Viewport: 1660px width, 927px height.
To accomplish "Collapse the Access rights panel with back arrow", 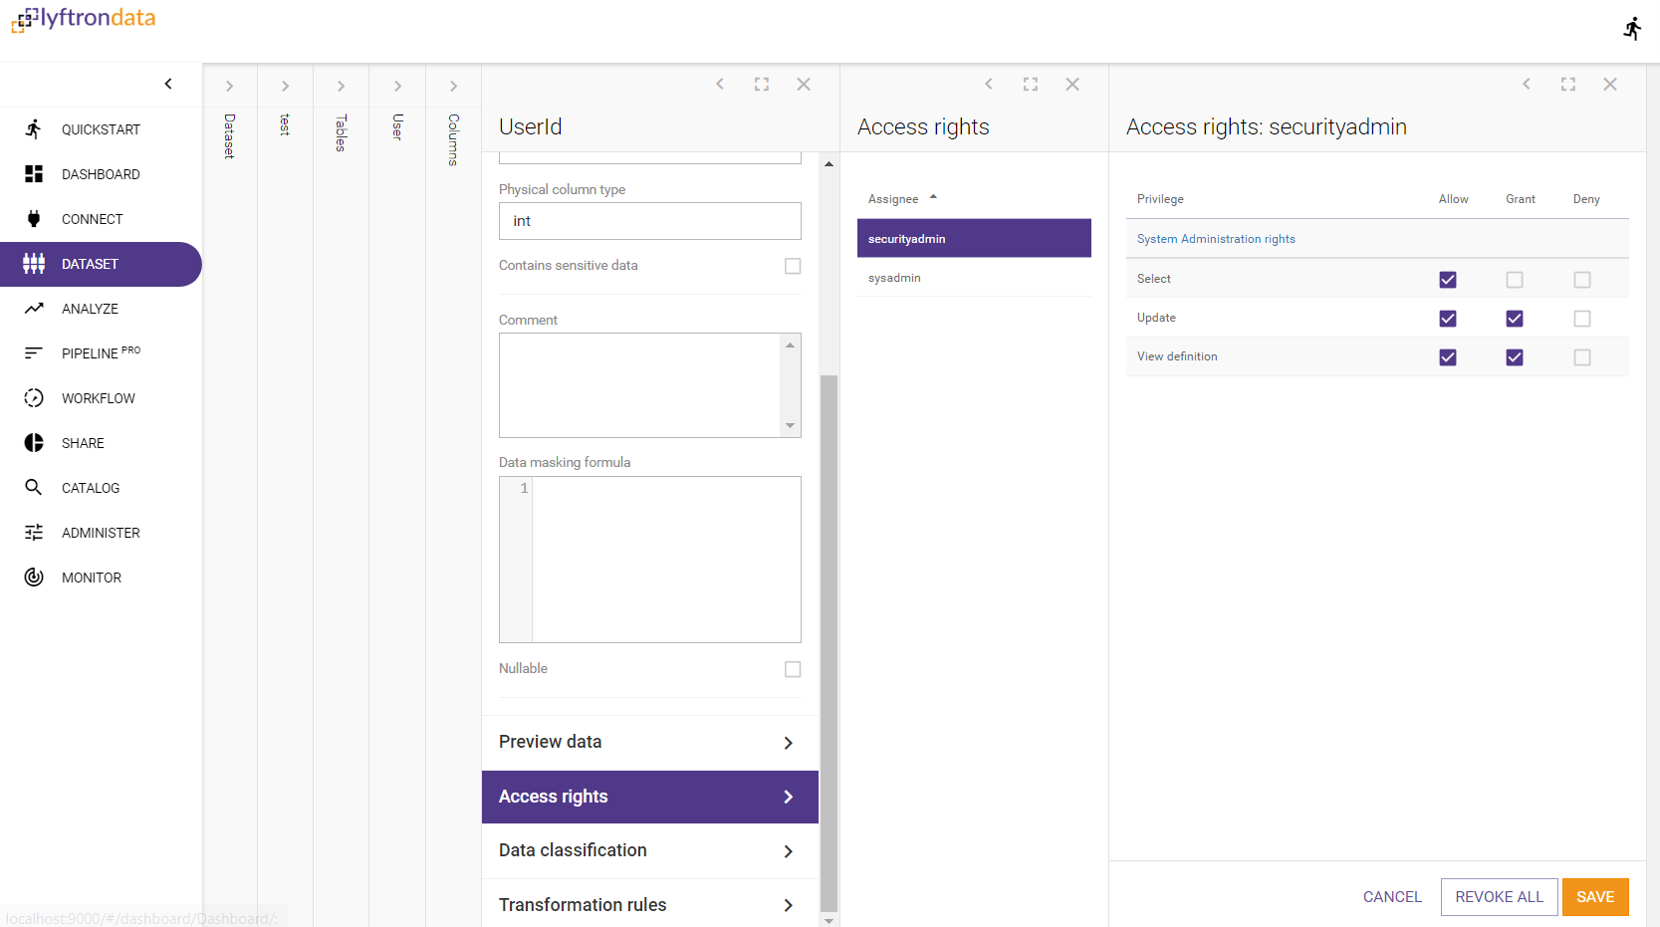I will coord(989,85).
